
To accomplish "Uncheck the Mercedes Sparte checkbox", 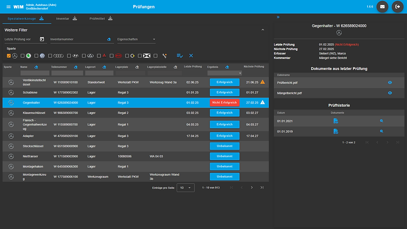I will (x=9, y=56).
